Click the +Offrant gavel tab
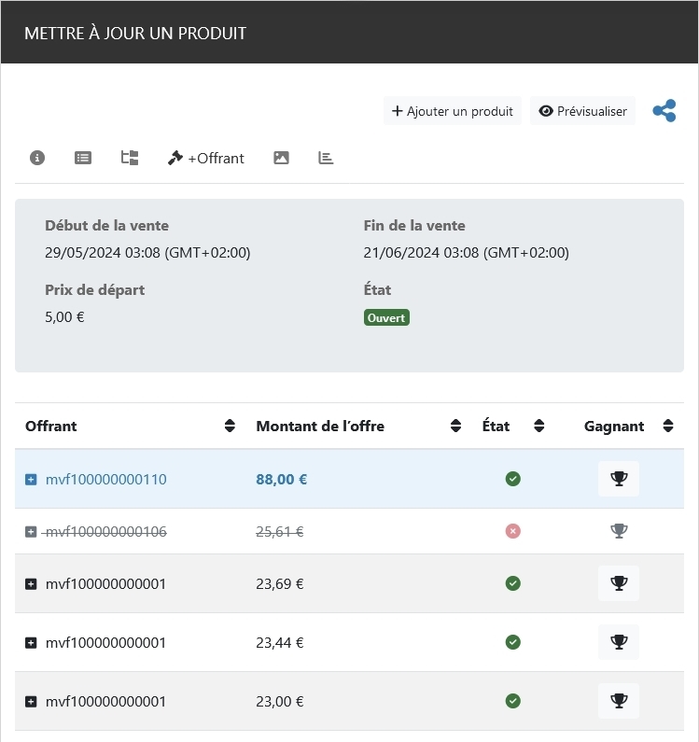 click(x=205, y=158)
